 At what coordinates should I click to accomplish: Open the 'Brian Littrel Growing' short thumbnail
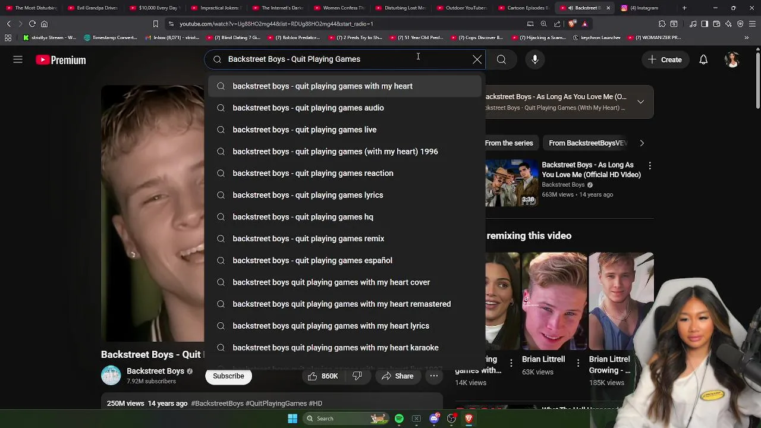[x=621, y=301]
